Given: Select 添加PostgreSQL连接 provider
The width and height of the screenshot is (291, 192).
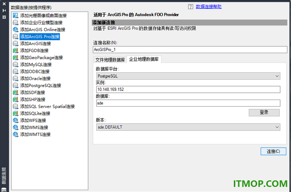Looking at the screenshot, I should 40,85.
